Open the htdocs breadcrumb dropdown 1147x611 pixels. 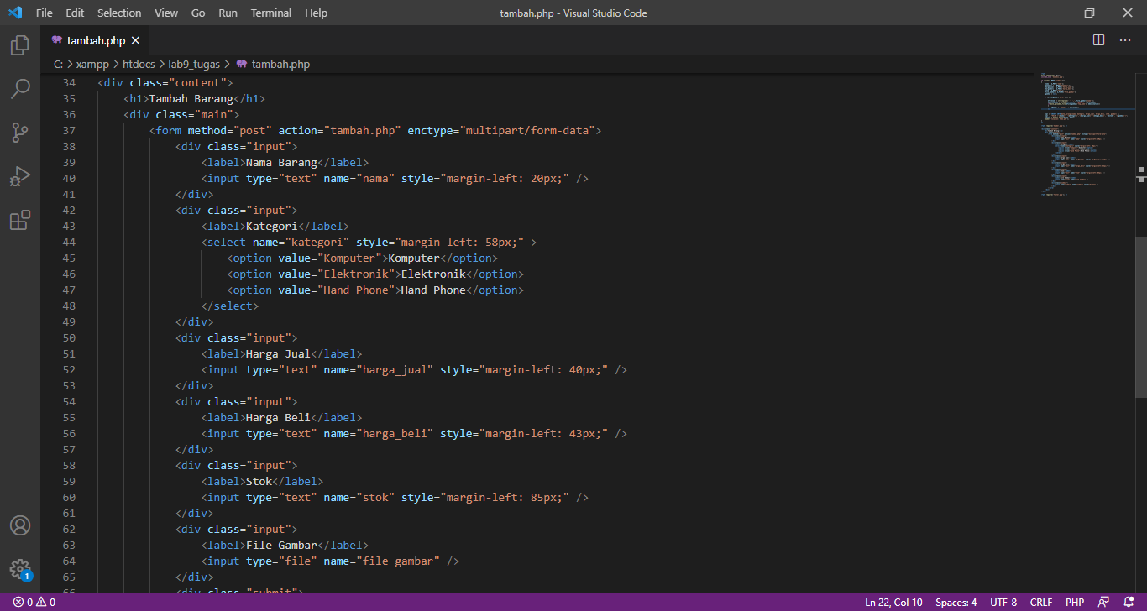(138, 63)
